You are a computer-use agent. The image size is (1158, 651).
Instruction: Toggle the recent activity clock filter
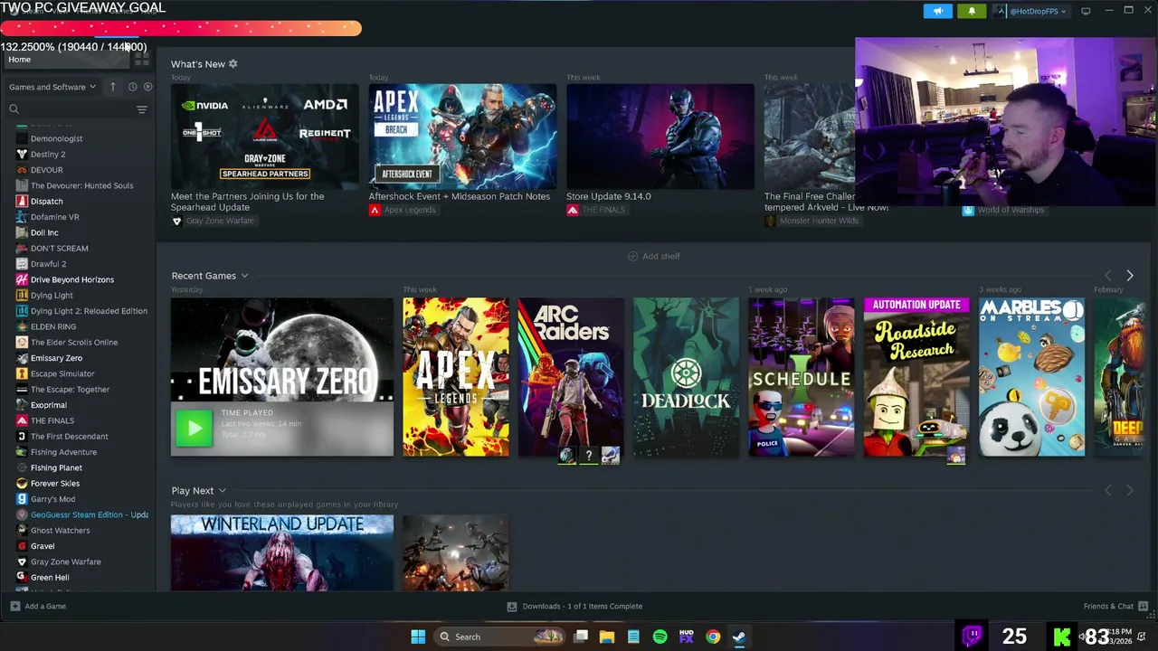[132, 87]
